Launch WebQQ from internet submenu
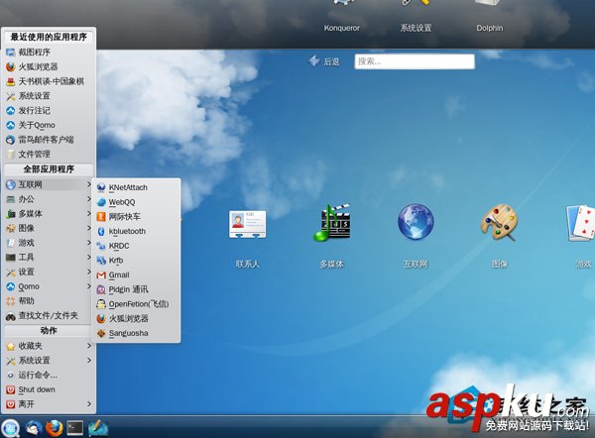 136,202
